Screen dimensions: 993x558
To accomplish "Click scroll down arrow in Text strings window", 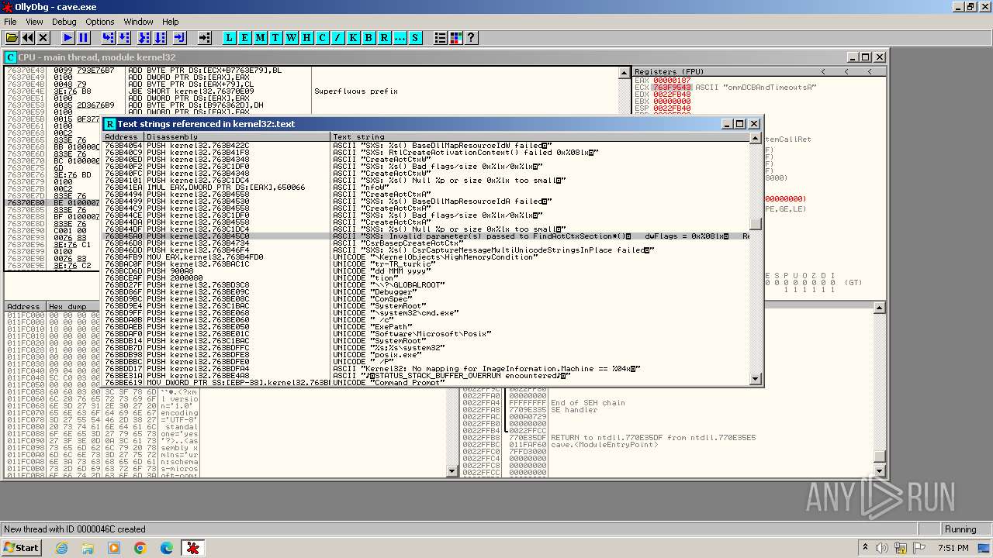I will coord(756,379).
